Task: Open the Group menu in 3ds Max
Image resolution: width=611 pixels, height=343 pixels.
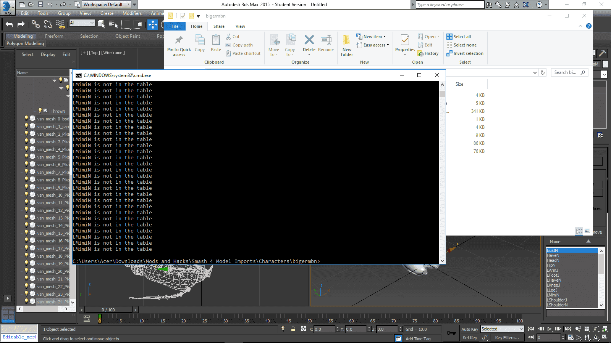Action: click(64, 13)
